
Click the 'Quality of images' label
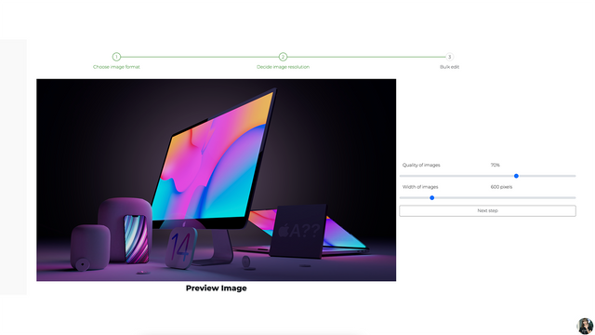pyautogui.click(x=421, y=166)
